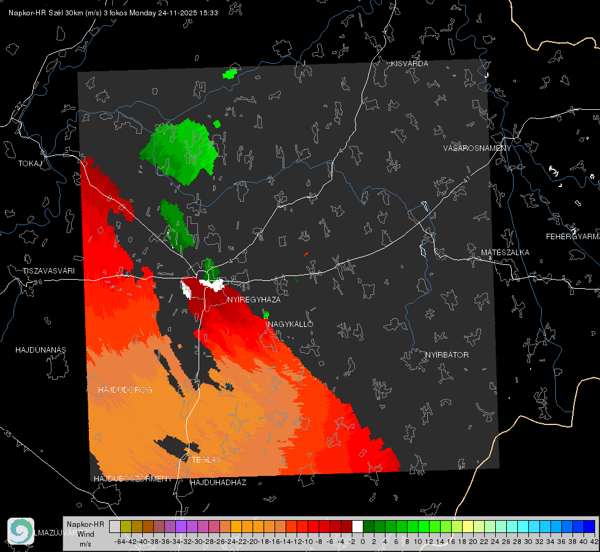600x552 pixels.
Task: Click the m/s unit label in the legend
Action: click(85, 544)
